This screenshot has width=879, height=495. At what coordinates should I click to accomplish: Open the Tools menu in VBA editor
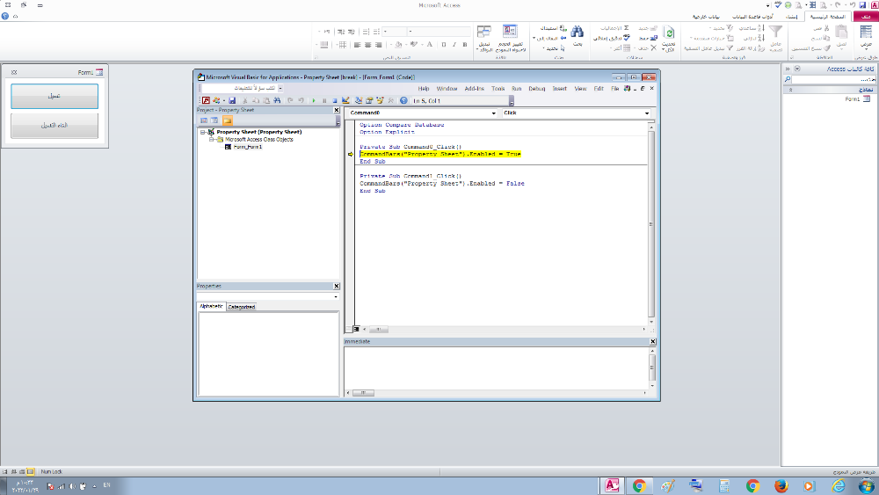click(498, 89)
